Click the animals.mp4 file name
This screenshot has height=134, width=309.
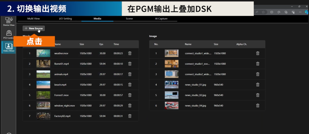61,74
